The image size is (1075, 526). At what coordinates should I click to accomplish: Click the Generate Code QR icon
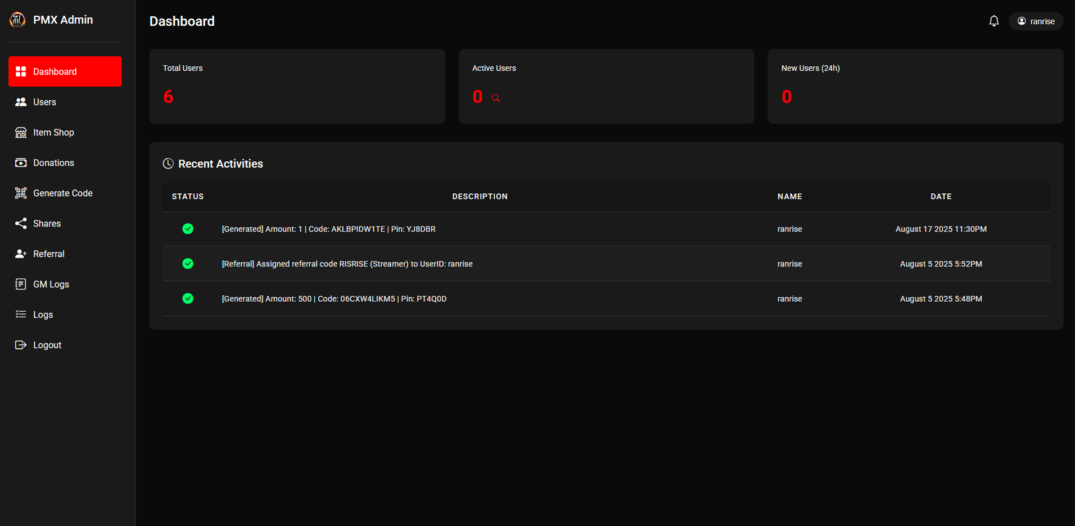(x=21, y=193)
